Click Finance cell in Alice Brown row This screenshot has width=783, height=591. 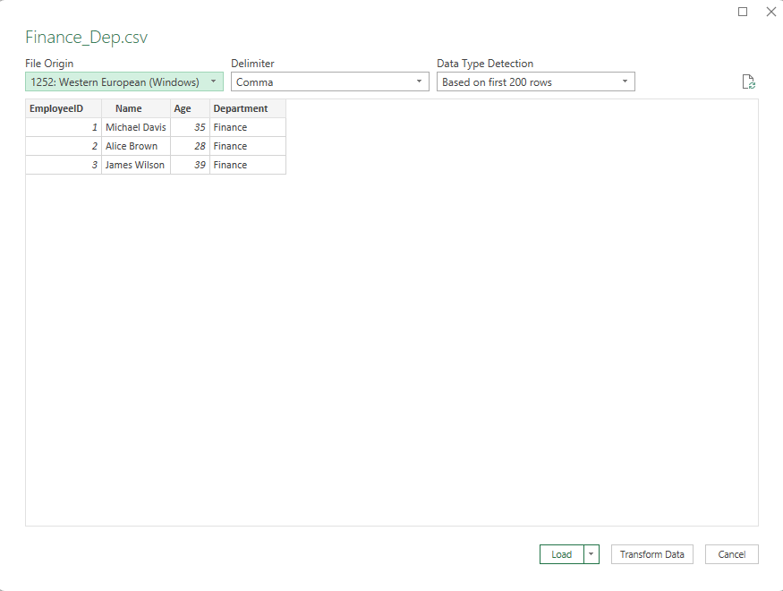(x=248, y=146)
